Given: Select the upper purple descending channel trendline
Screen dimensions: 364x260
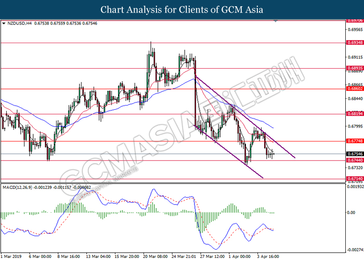Looking at the screenshot, I should click(x=245, y=116).
